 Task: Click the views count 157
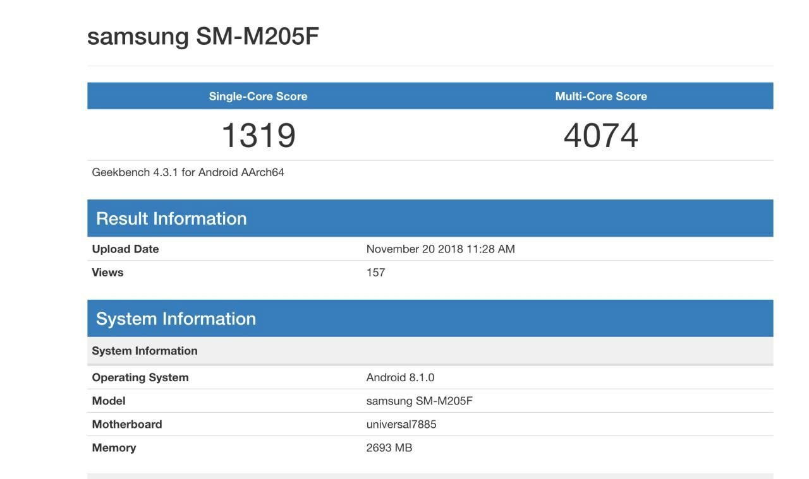(x=375, y=272)
